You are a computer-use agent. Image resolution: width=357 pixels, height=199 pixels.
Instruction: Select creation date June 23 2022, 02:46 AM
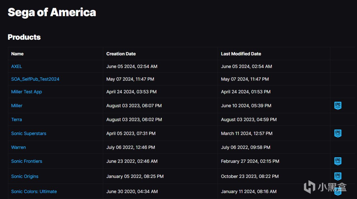point(132,161)
